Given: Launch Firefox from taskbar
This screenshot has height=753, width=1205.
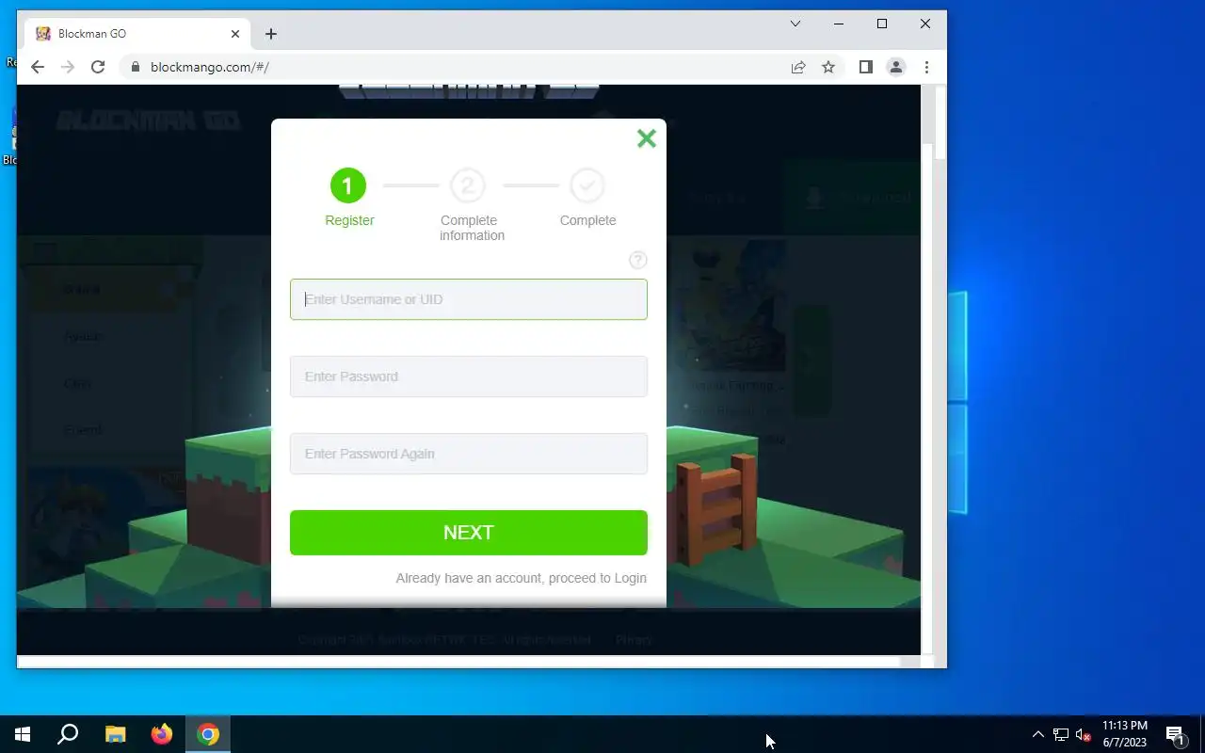Looking at the screenshot, I should (x=162, y=734).
